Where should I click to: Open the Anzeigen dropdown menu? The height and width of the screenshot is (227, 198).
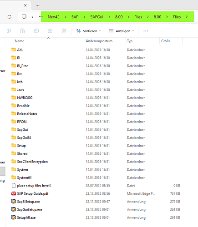tap(122, 31)
